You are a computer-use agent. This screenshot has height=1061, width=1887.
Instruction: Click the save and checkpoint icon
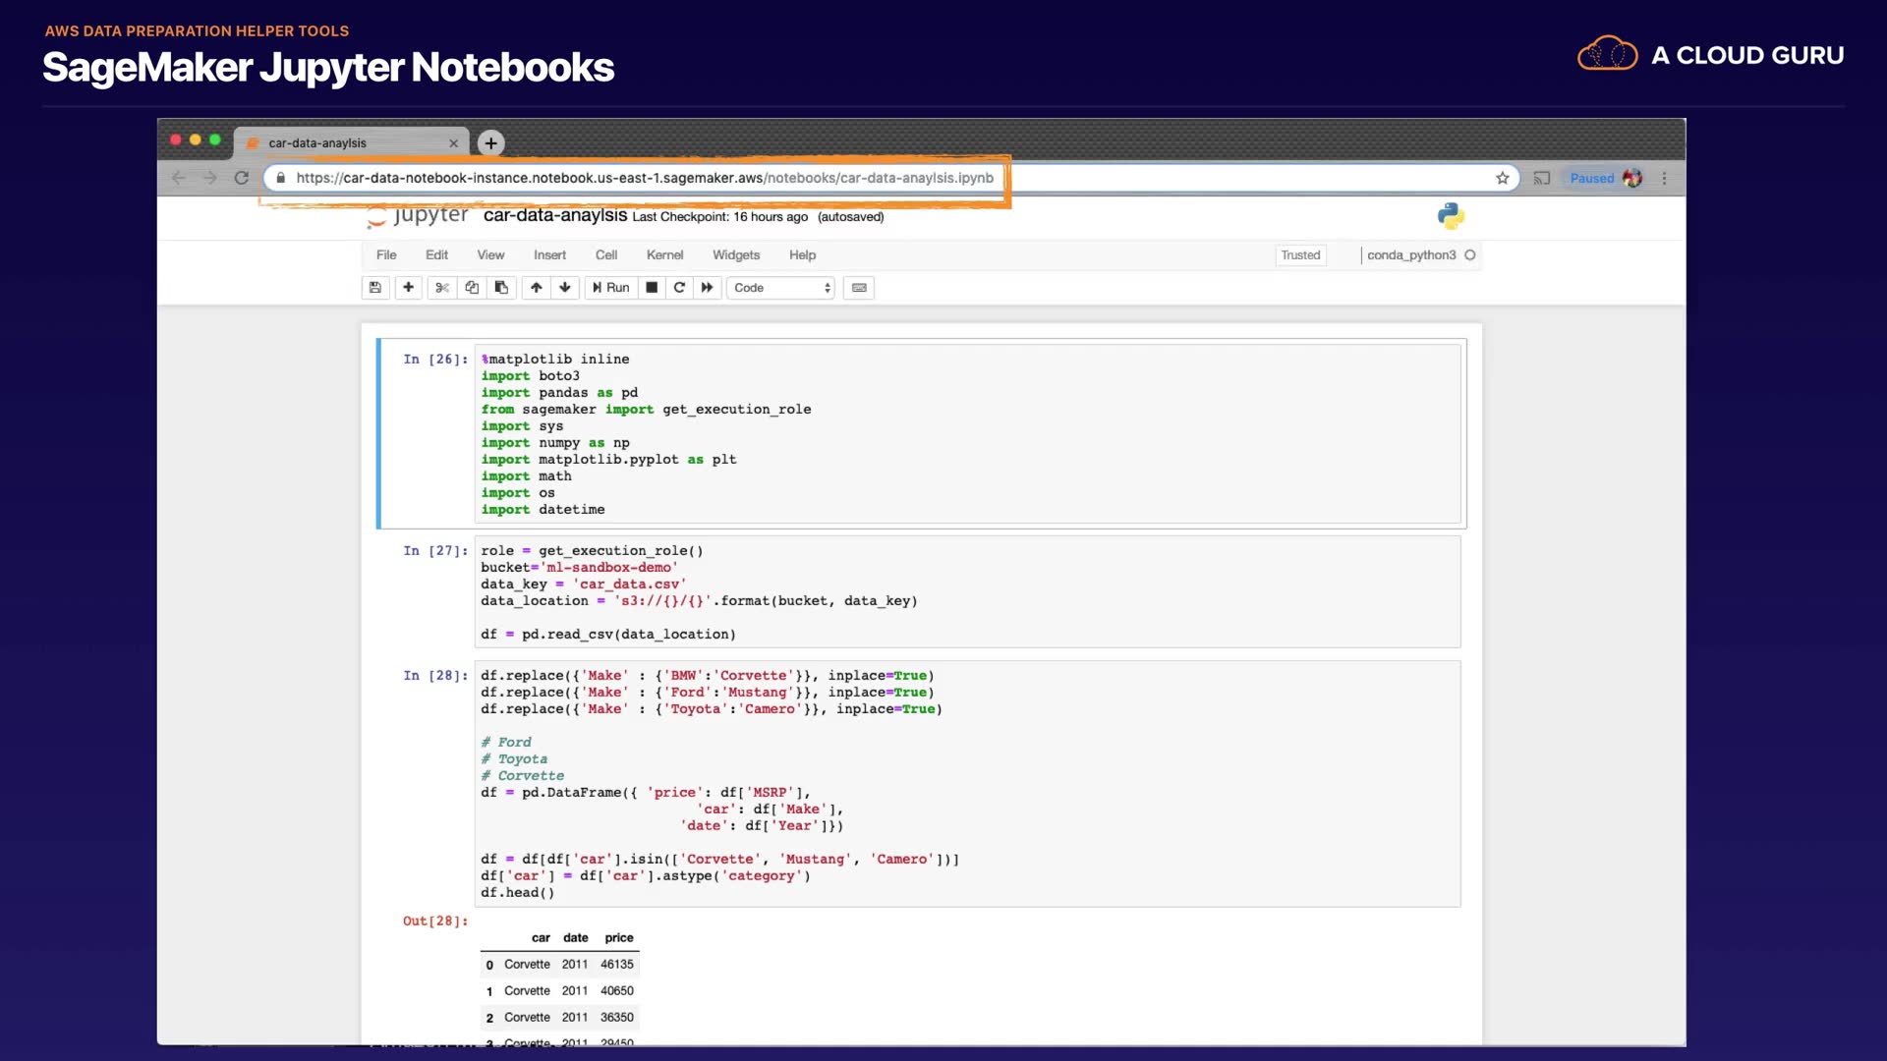374,288
